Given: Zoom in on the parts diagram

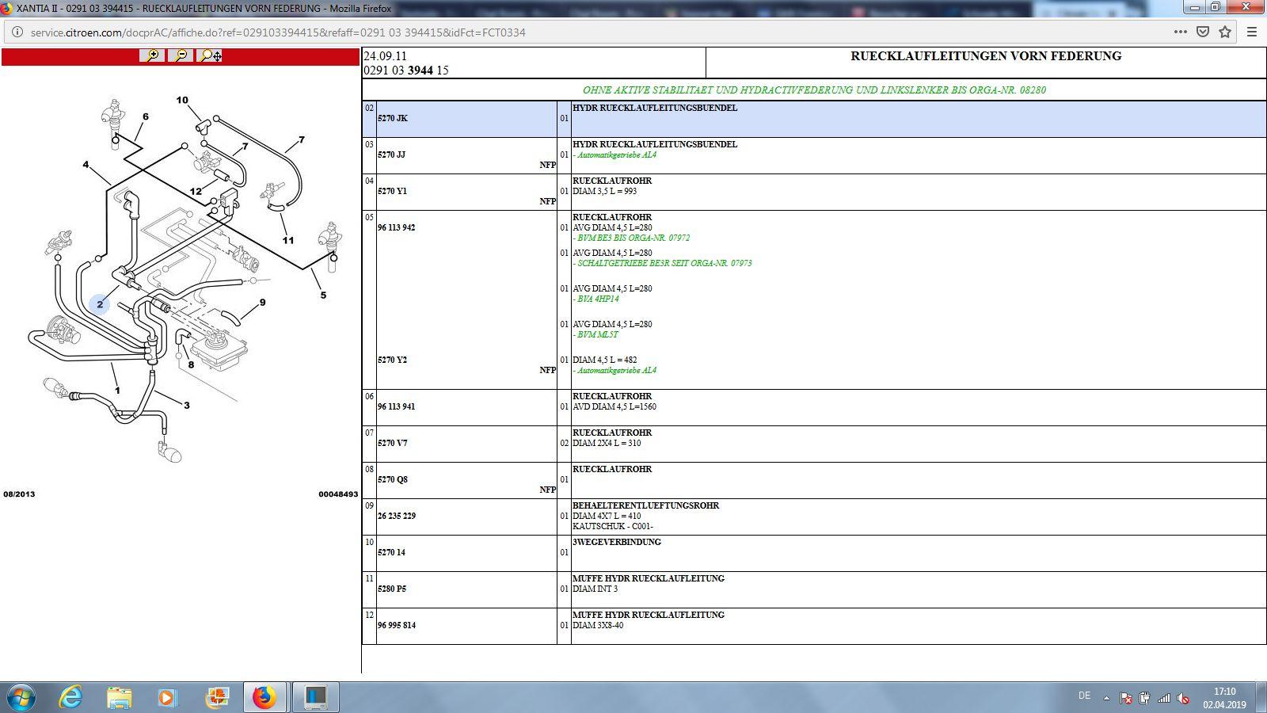Looking at the screenshot, I should [152, 55].
